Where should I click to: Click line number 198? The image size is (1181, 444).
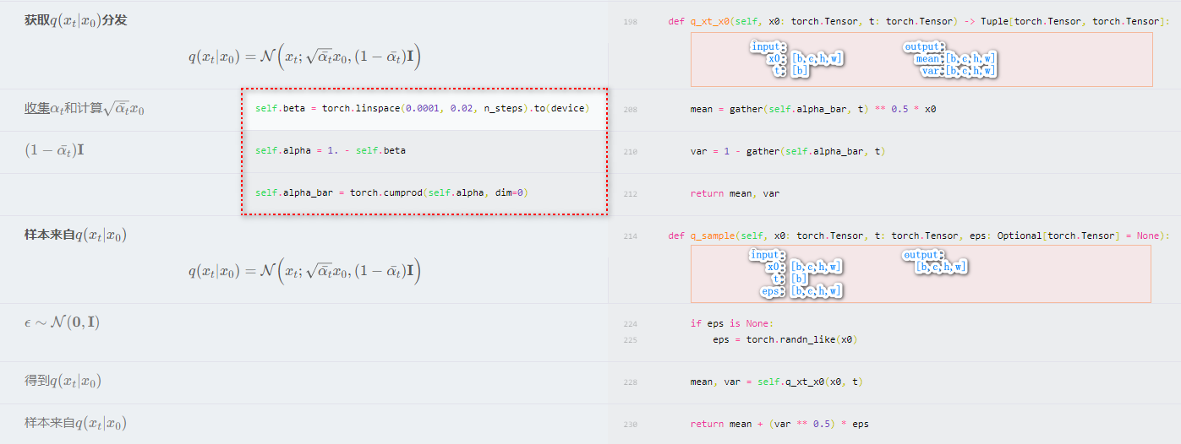[630, 22]
